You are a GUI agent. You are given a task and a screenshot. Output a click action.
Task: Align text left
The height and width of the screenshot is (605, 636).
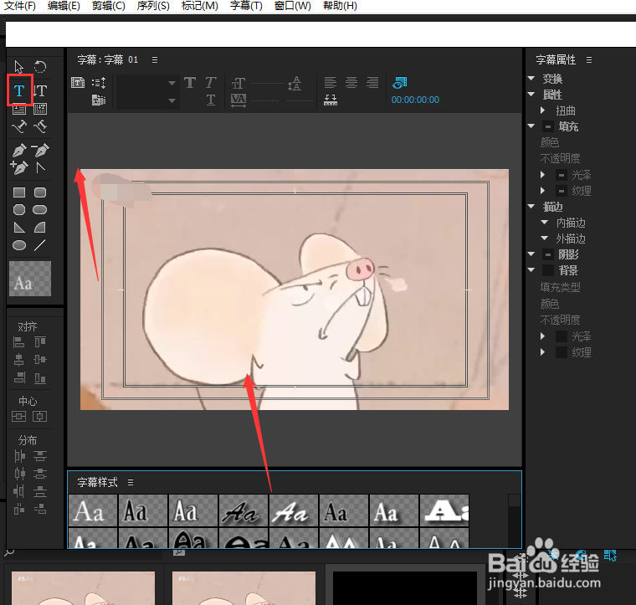[331, 82]
